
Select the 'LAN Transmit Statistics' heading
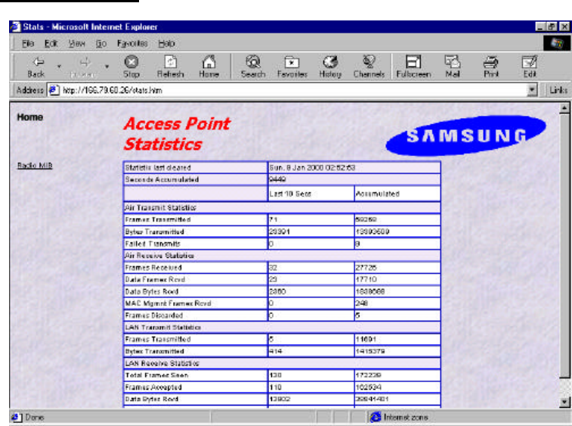coord(162,328)
